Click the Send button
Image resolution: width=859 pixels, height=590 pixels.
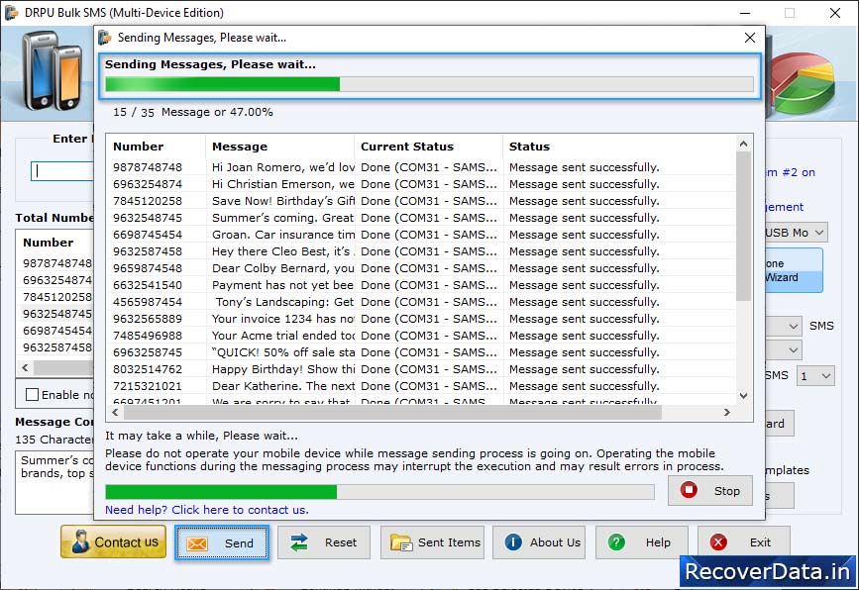coord(222,542)
